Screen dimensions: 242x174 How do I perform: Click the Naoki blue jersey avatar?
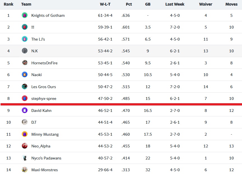[25, 75]
